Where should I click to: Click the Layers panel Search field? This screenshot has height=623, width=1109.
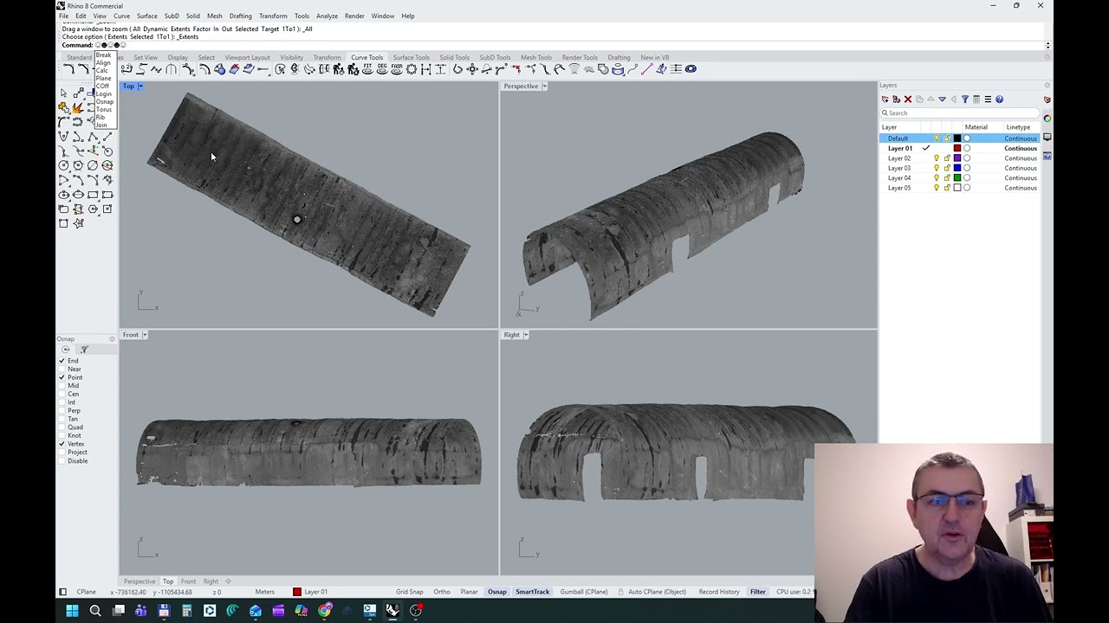pyautogui.click(x=959, y=113)
